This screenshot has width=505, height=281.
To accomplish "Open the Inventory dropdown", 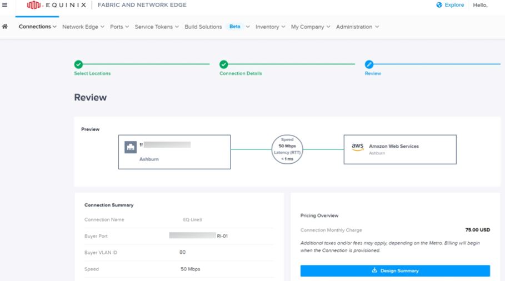I will [x=270, y=27].
